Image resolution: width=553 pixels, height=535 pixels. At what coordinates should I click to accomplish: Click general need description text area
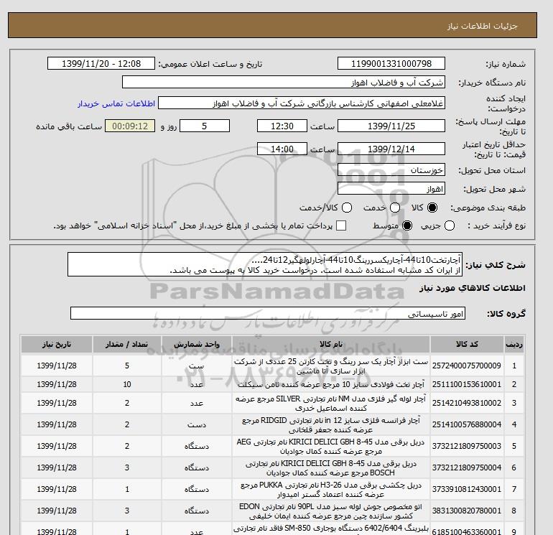(265, 264)
